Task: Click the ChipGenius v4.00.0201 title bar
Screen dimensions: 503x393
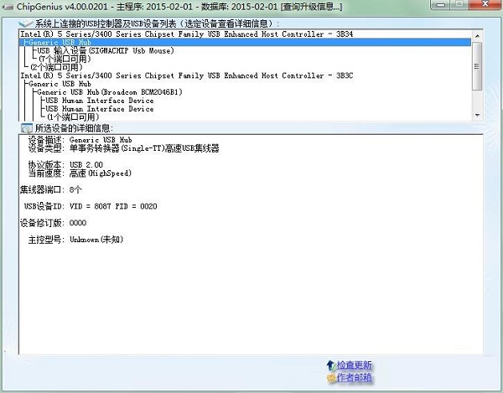Action: (168, 8)
